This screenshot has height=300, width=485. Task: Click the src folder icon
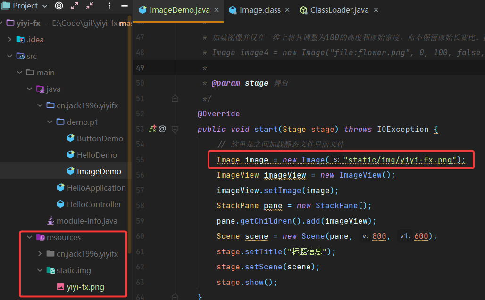20,56
